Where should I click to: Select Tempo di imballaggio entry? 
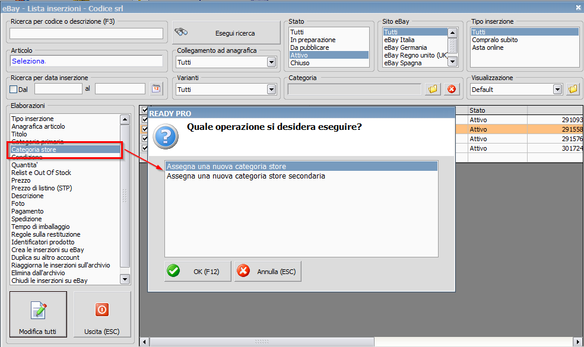[40, 227]
